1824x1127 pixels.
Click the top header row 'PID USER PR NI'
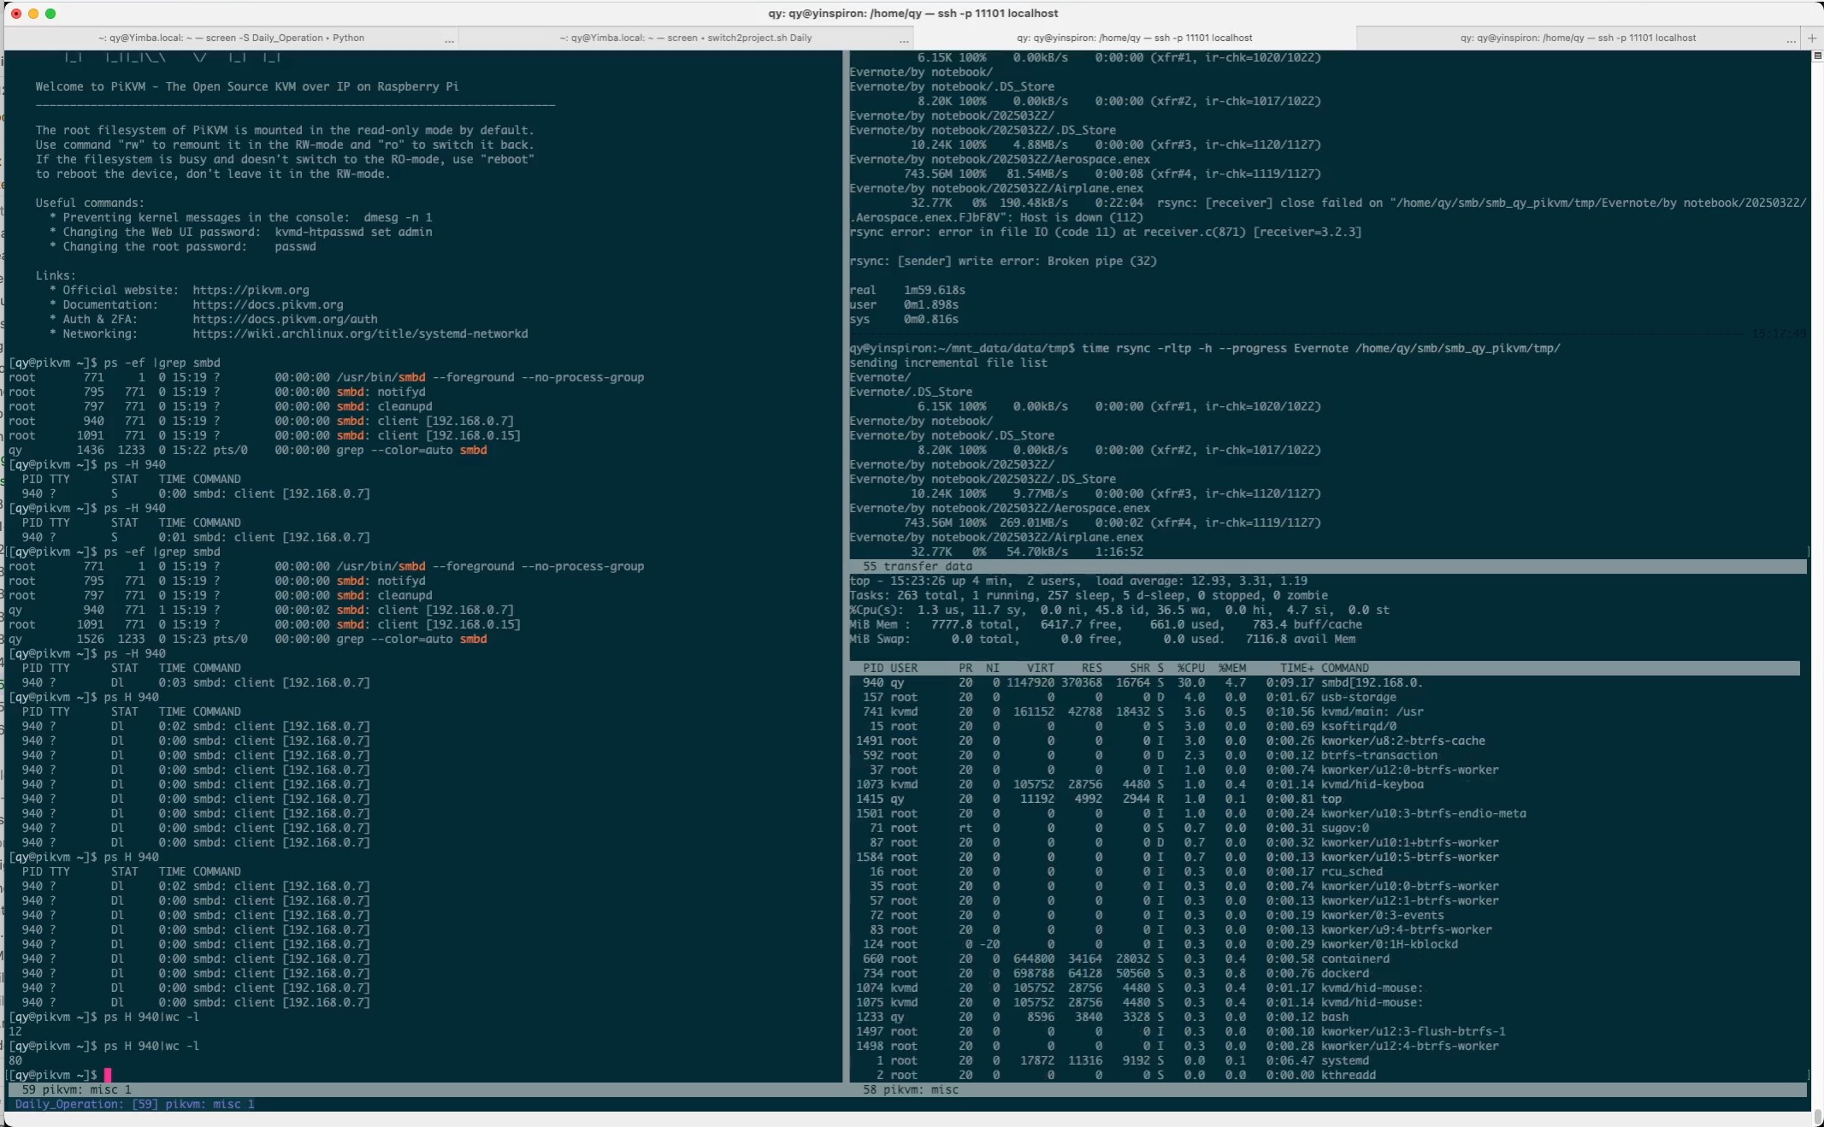coord(1325,668)
